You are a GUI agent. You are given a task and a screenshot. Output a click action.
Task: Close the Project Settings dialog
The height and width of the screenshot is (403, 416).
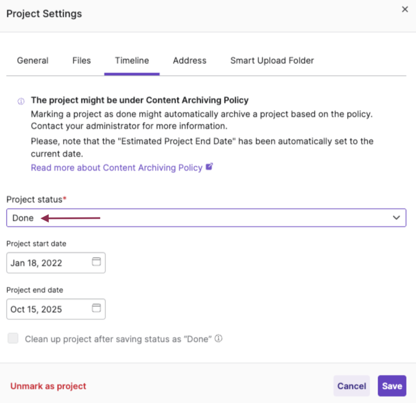tap(404, 9)
